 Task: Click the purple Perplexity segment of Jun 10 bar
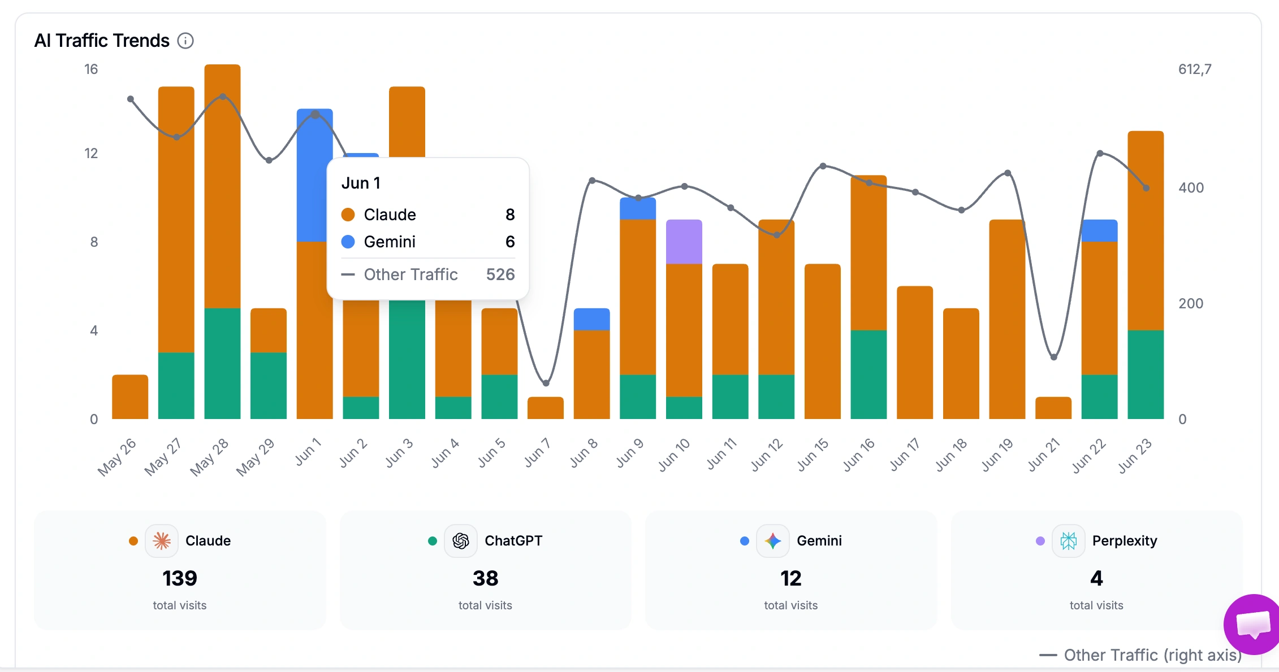[684, 242]
